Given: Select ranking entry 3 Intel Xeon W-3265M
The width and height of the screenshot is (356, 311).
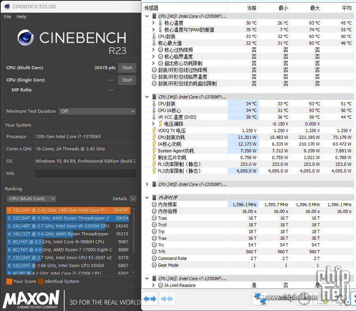Looking at the screenshot, I should 68,226.
